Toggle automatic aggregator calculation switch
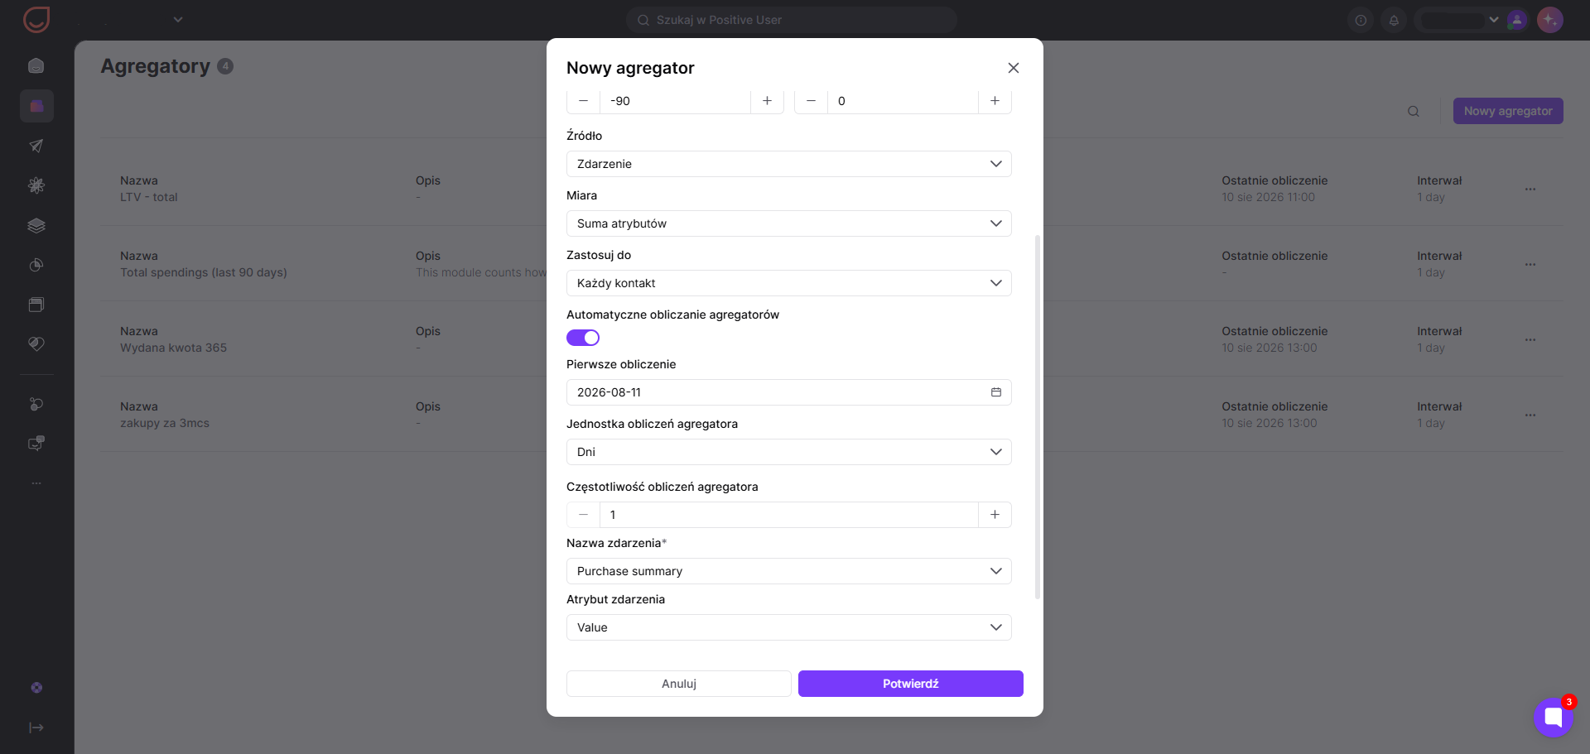Screen dimensions: 1590x754 coord(583,338)
